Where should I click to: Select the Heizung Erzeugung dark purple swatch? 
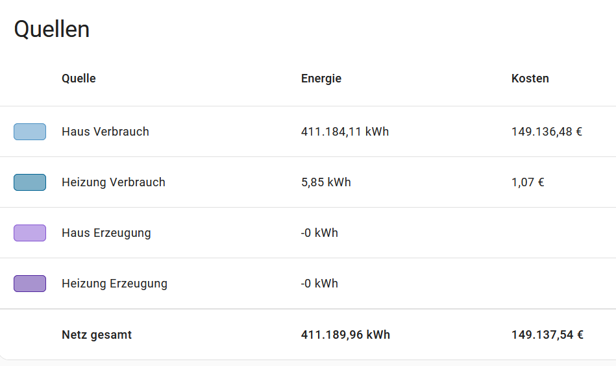(x=30, y=284)
